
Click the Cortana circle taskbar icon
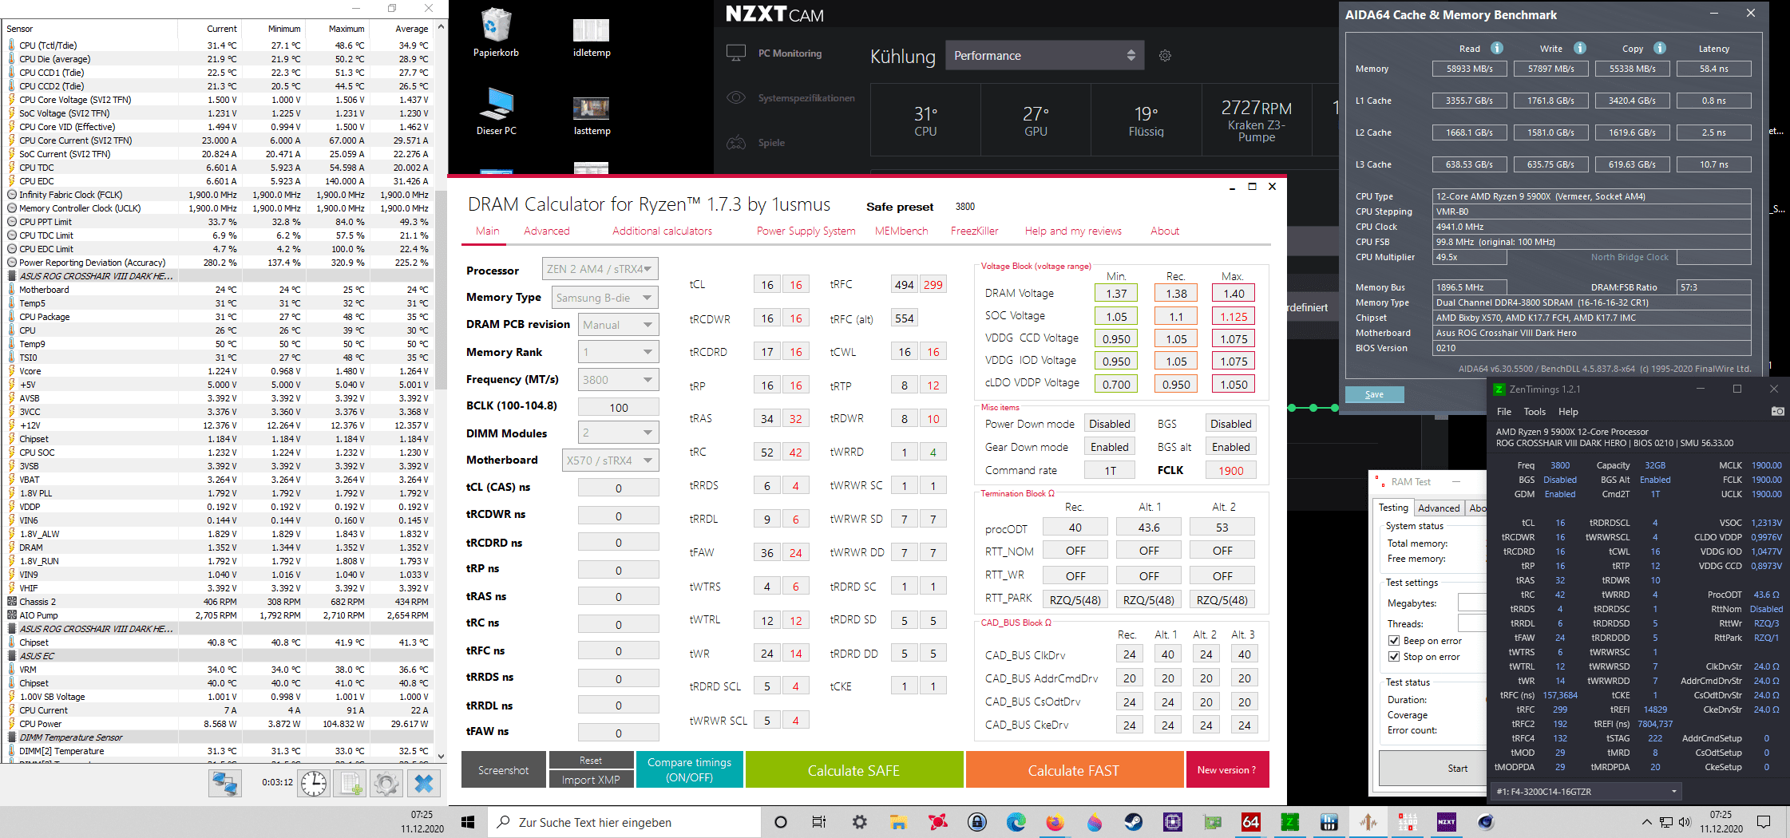coord(781,822)
